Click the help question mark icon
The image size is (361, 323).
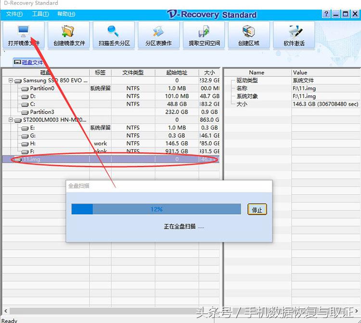pyautogui.click(x=327, y=14)
